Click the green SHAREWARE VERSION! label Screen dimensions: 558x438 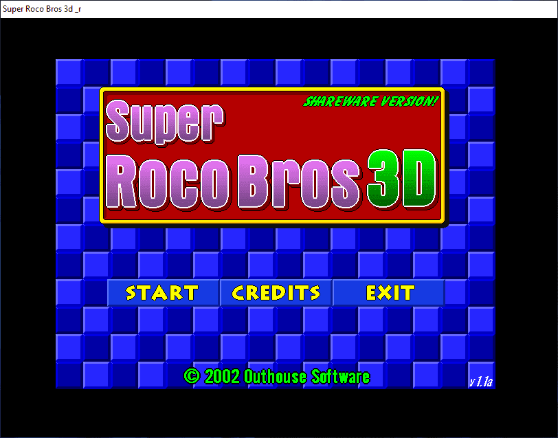pyautogui.click(x=370, y=101)
